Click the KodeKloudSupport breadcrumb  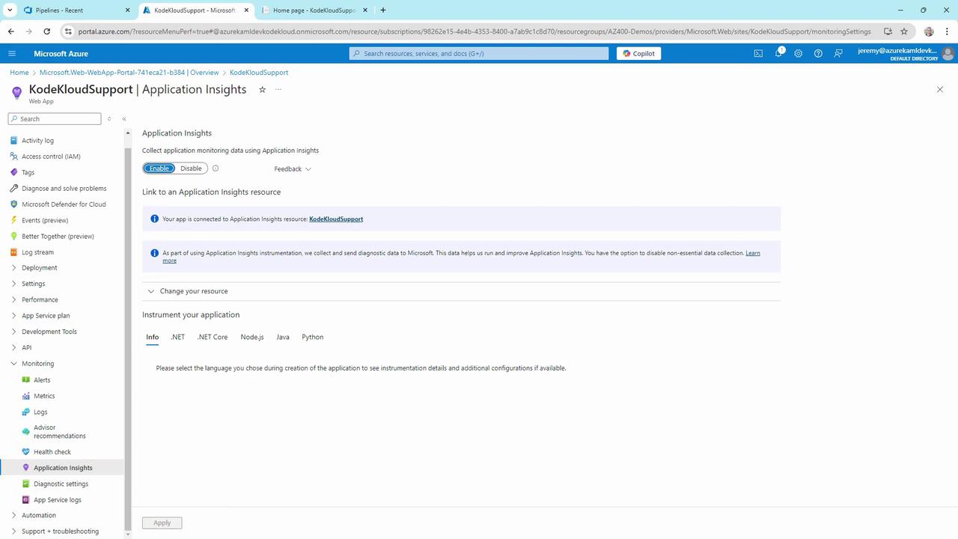click(x=259, y=73)
